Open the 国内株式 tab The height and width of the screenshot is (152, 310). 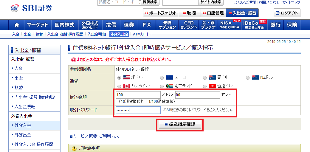[65, 25]
